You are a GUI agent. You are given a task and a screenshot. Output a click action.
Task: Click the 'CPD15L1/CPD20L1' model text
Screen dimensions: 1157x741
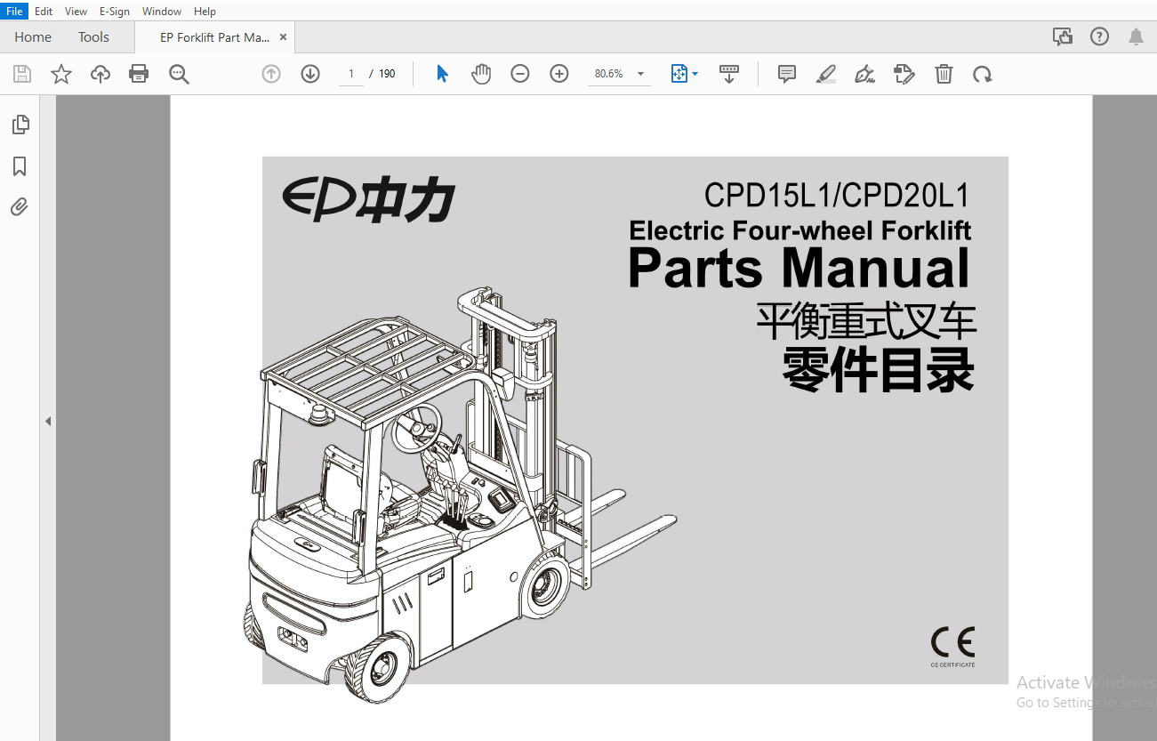[x=836, y=195]
